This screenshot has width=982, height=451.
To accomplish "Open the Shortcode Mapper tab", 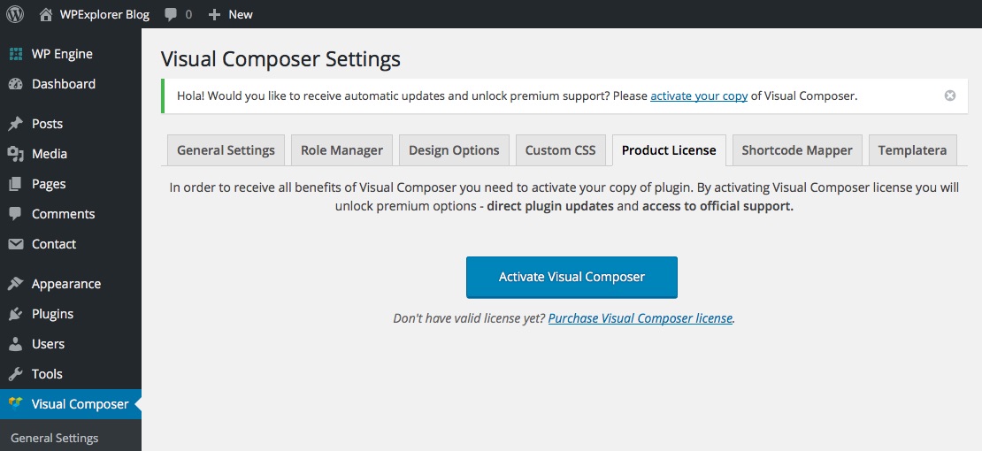I will (x=797, y=150).
